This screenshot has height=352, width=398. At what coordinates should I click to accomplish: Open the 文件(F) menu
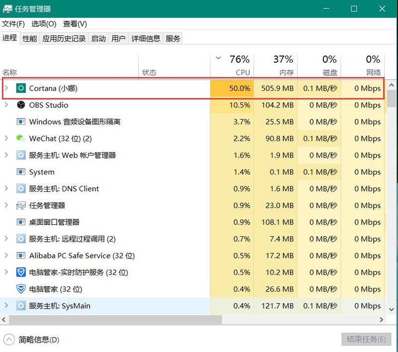pos(13,24)
